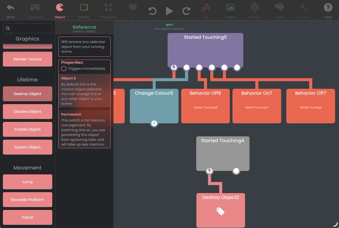Click clock port on Change Colour5
The width and height of the screenshot is (339, 228).
tap(154, 123)
